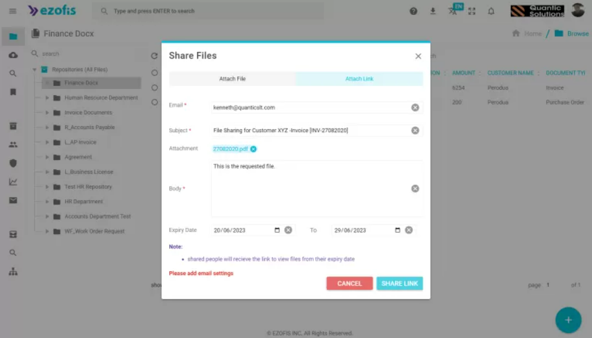Click the download icon in header

(433, 11)
